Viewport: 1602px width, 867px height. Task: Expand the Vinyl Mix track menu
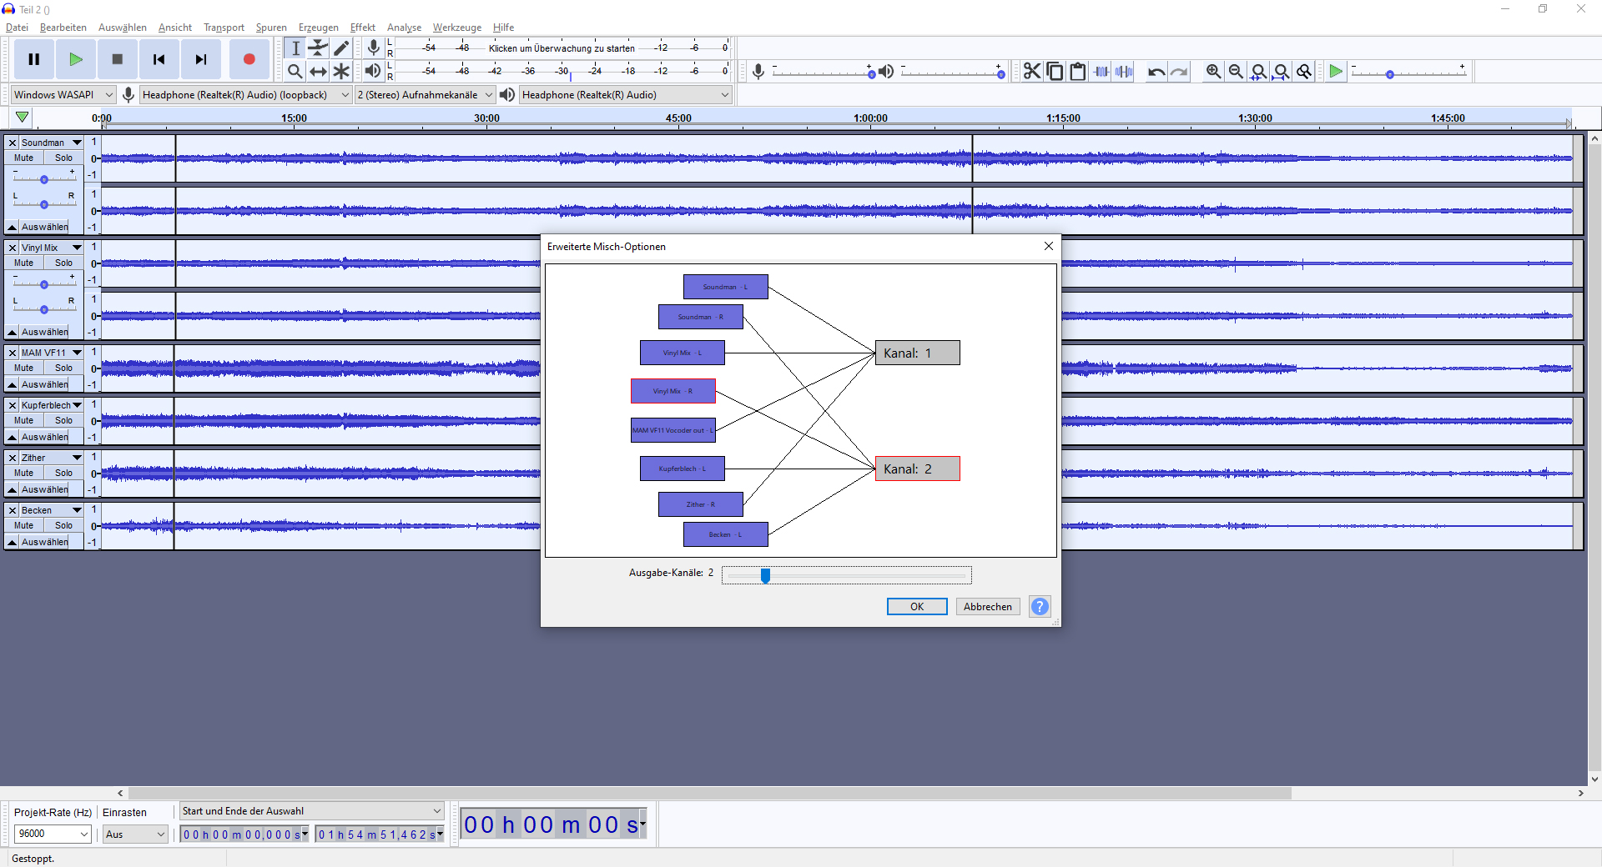pyautogui.click(x=77, y=248)
